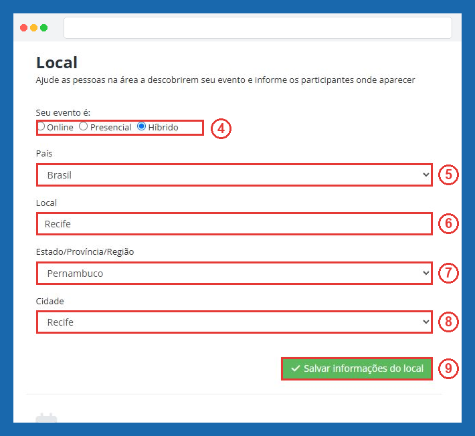Image resolution: width=475 pixels, height=436 pixels.
Task: Click the green maximize window dot
Action: point(44,28)
